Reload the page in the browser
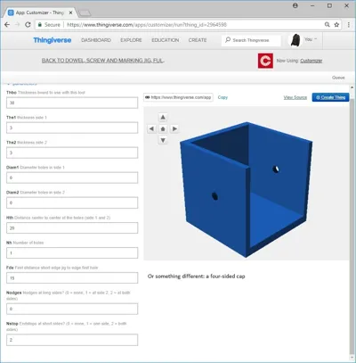356x363 pixels. pyautogui.click(x=28, y=25)
